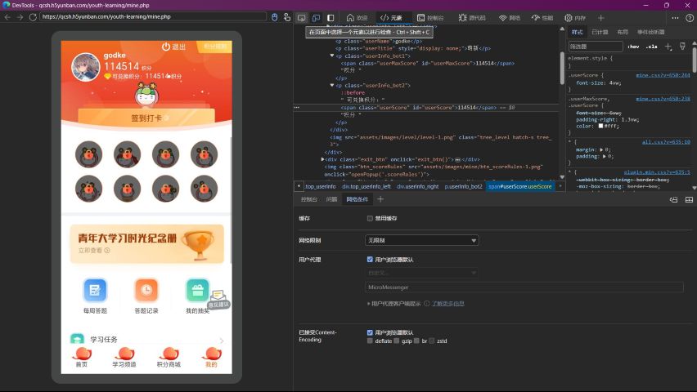Expand user agent client hints section

(x=369, y=304)
